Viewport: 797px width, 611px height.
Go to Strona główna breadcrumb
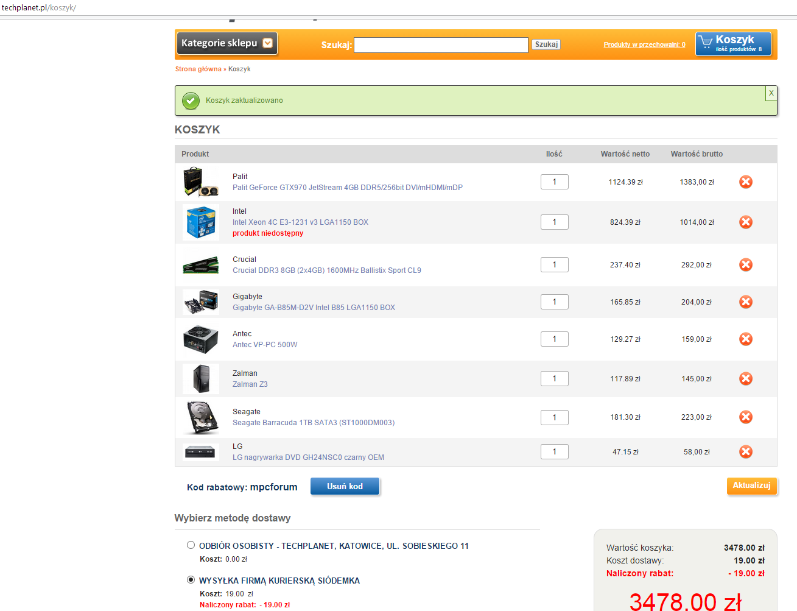coord(198,69)
